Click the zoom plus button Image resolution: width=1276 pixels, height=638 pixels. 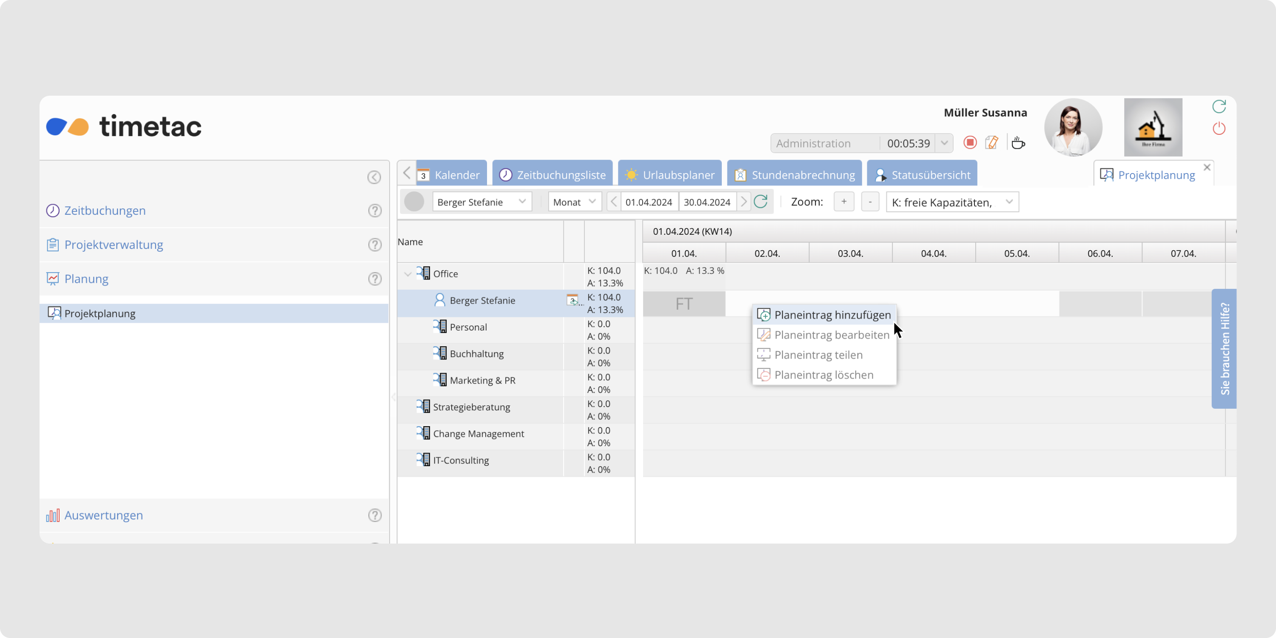pyautogui.click(x=843, y=202)
